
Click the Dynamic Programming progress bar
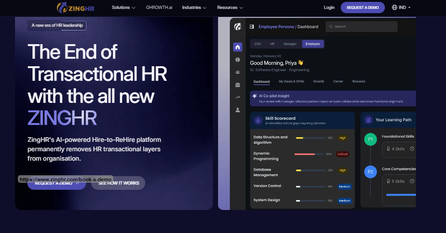[x=309, y=154]
